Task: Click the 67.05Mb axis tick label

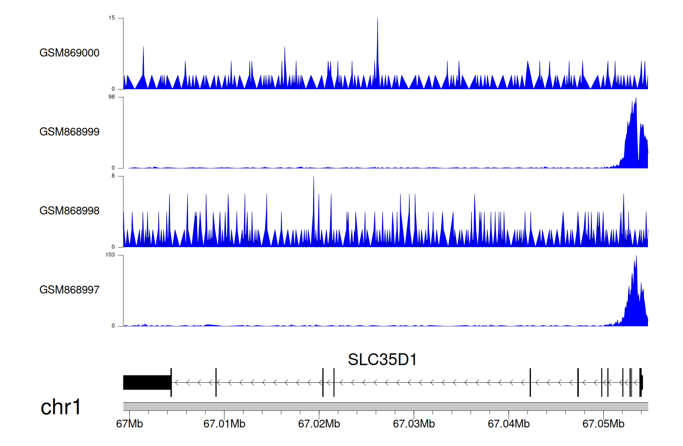Action: 603,424
